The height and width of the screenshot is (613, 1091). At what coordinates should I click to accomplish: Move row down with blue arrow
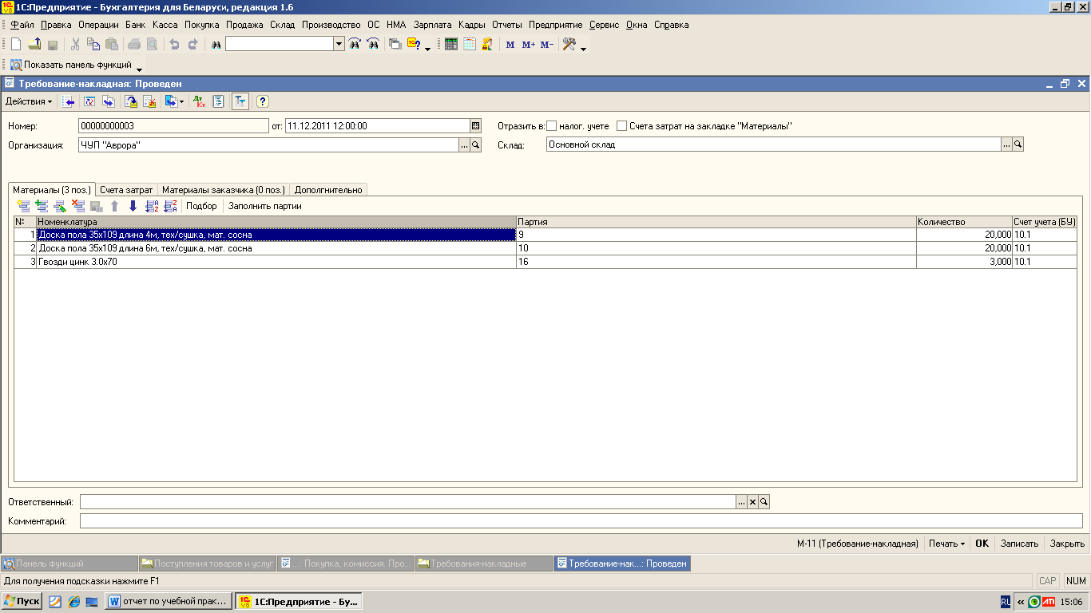pos(133,206)
